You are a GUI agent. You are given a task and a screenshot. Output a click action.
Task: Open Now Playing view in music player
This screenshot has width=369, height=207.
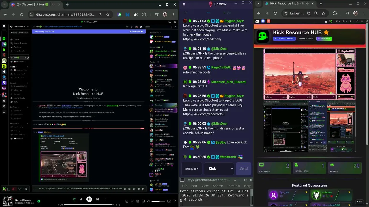[x=127, y=201]
